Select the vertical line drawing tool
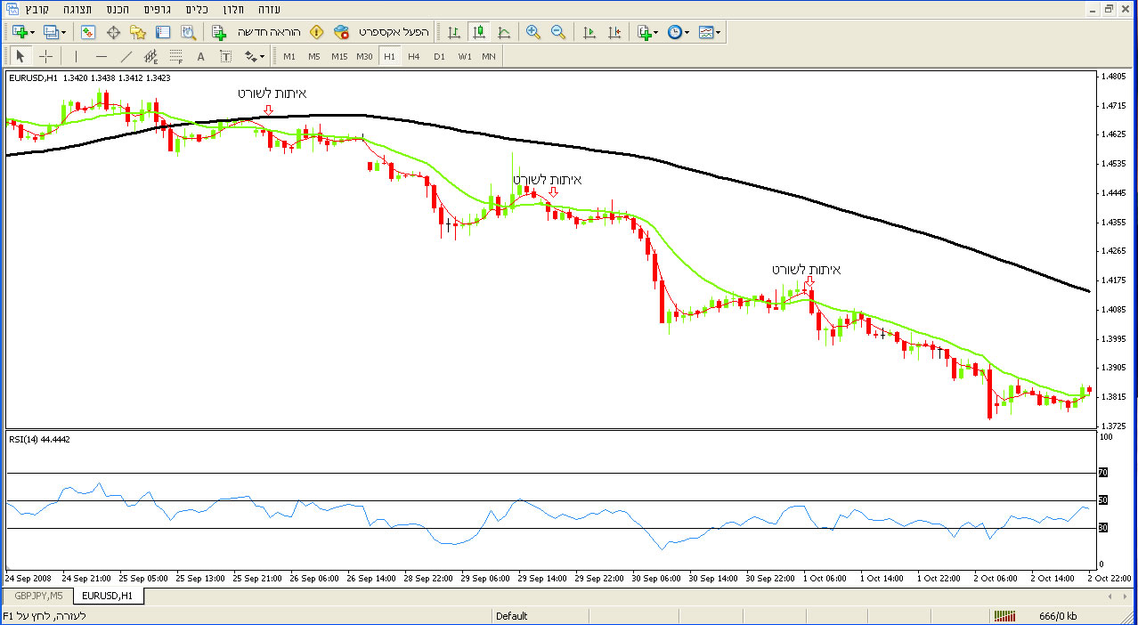The width and height of the screenshot is (1138, 625). pyautogui.click(x=77, y=56)
